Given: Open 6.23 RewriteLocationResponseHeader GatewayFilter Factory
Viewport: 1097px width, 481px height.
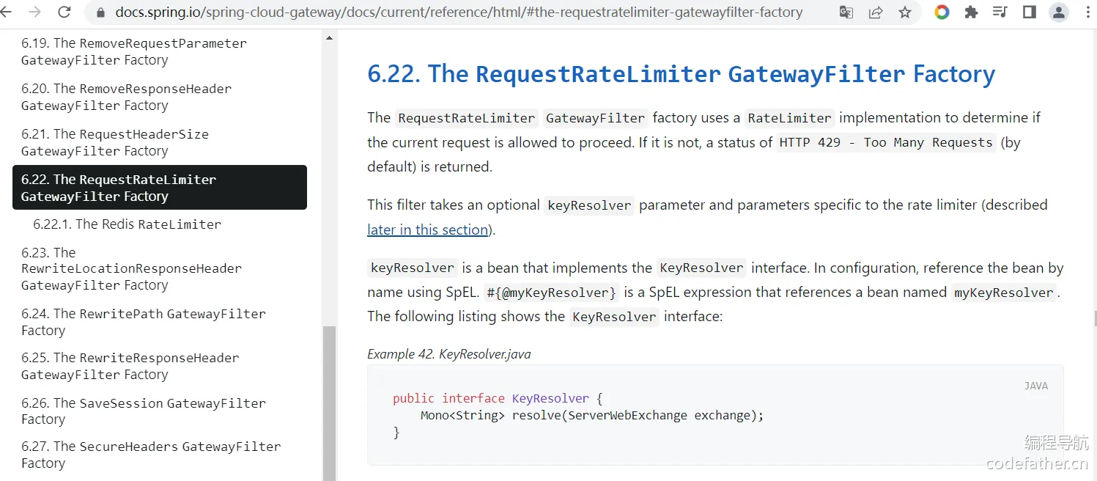Looking at the screenshot, I should (131, 269).
